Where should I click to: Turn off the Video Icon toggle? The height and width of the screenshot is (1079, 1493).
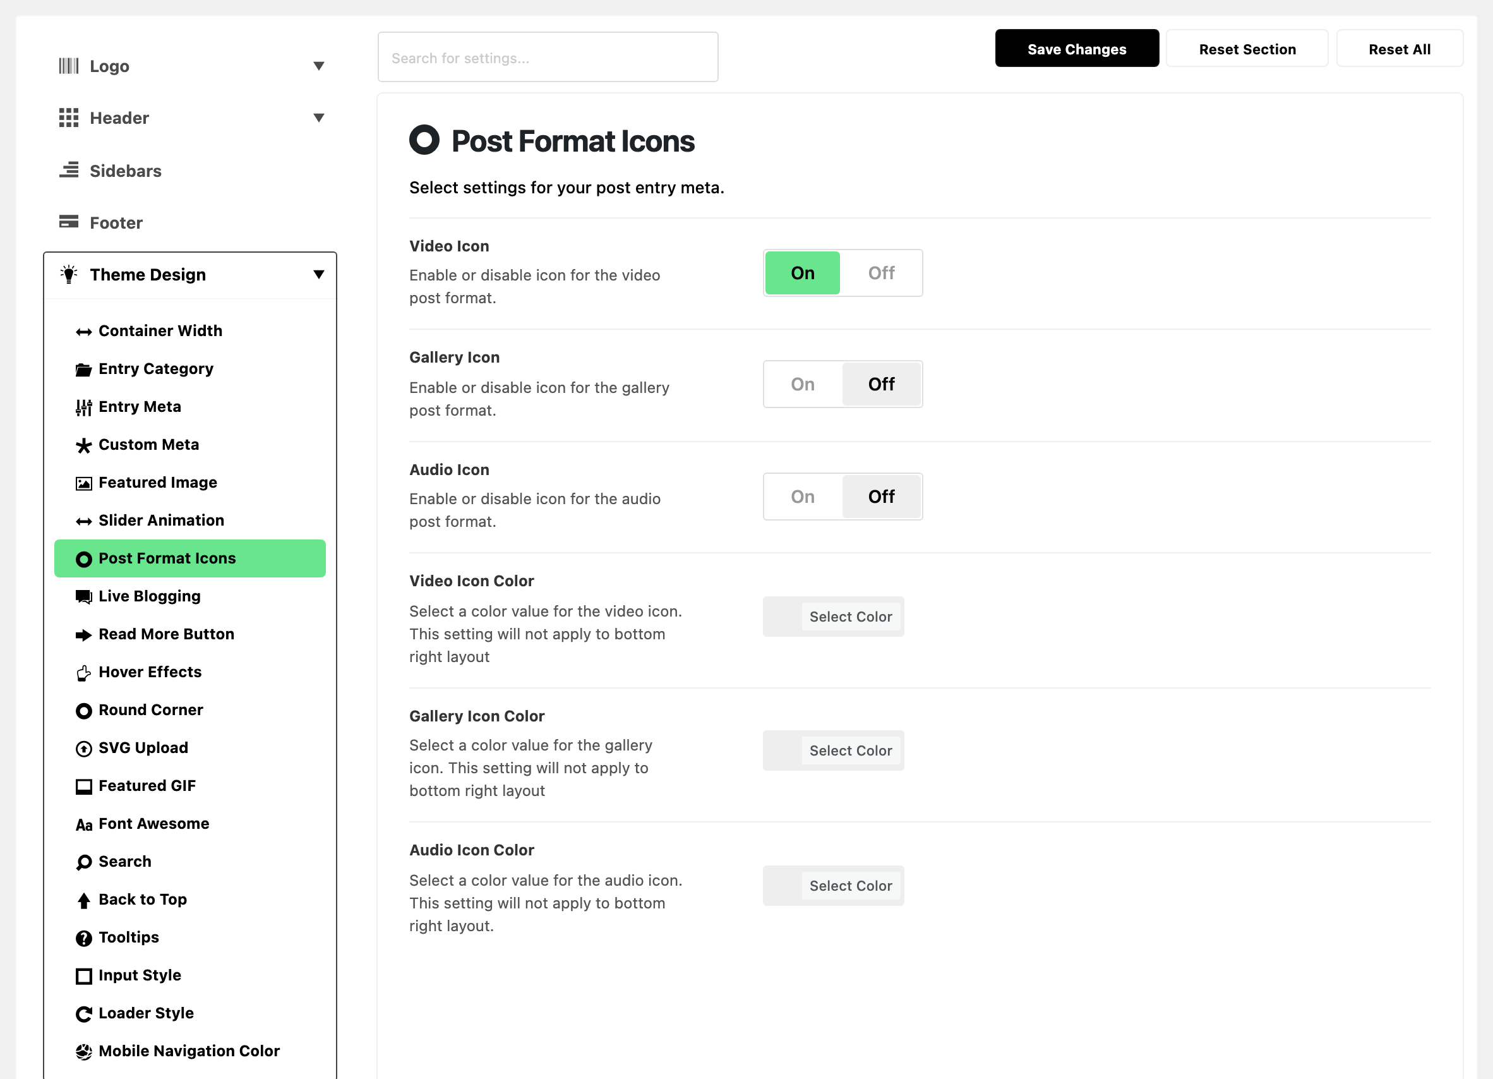(881, 272)
